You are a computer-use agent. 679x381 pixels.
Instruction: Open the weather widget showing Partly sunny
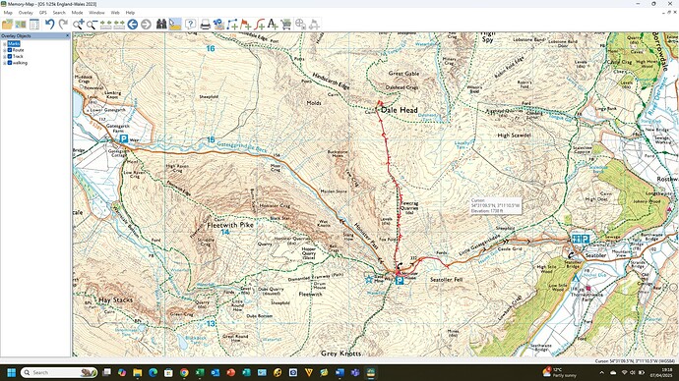pos(560,372)
